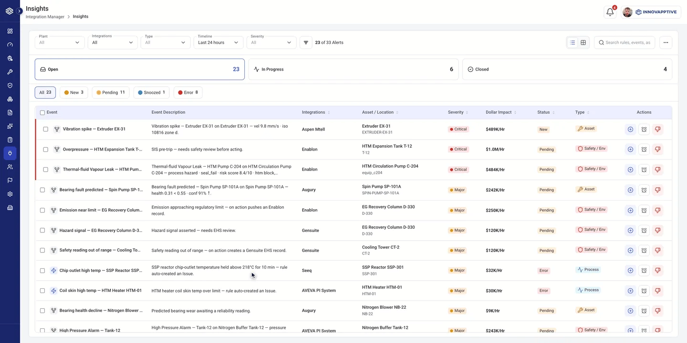
Task: Open the plug icon in the sidebar
Action: (x=10, y=153)
